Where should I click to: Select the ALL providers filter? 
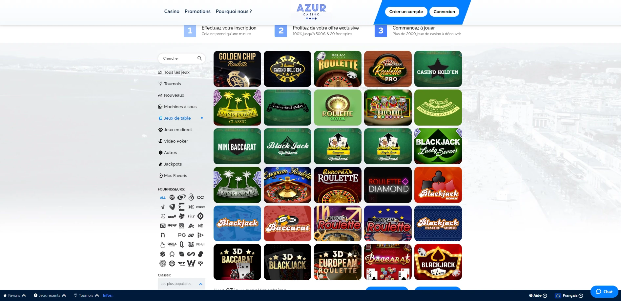coord(163,198)
